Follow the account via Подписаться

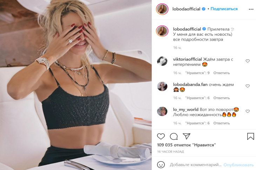tap(224, 9)
